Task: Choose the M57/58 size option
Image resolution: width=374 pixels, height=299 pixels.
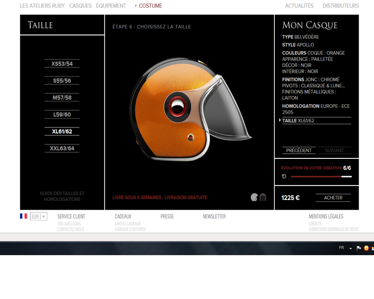Action: [62, 98]
